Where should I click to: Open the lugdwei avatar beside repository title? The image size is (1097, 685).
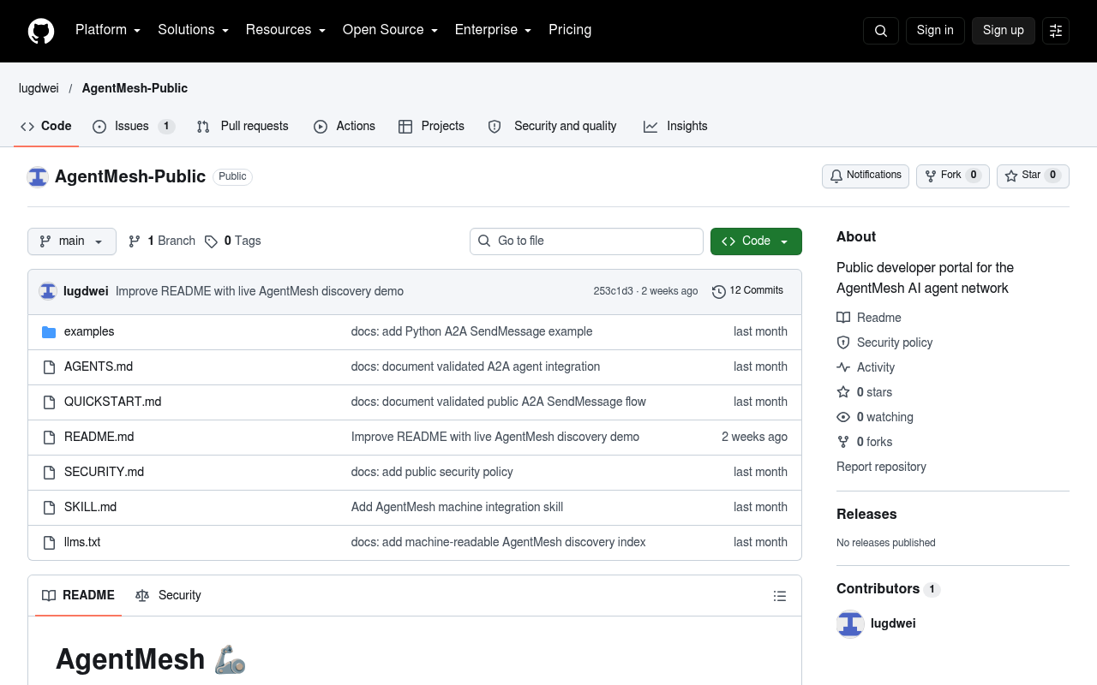point(38,176)
